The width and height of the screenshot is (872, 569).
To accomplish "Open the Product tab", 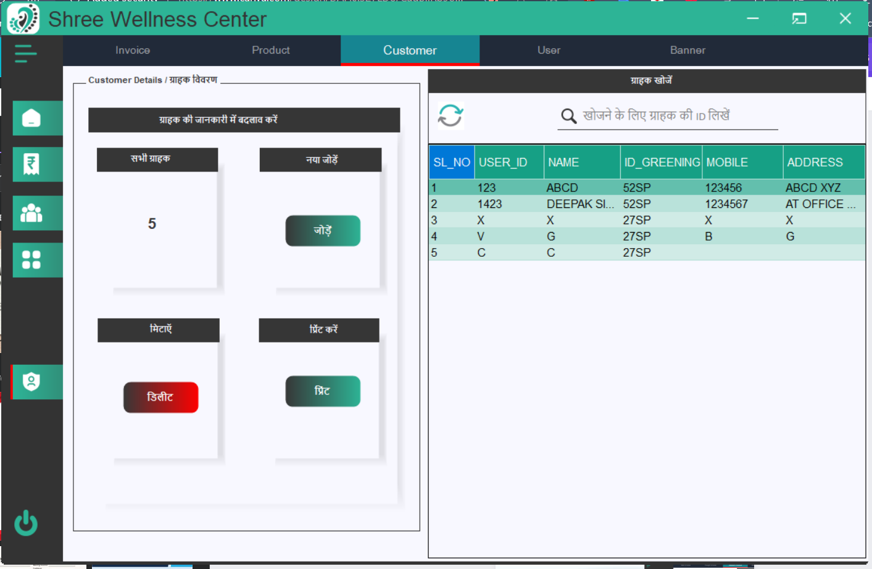I will click(x=270, y=50).
